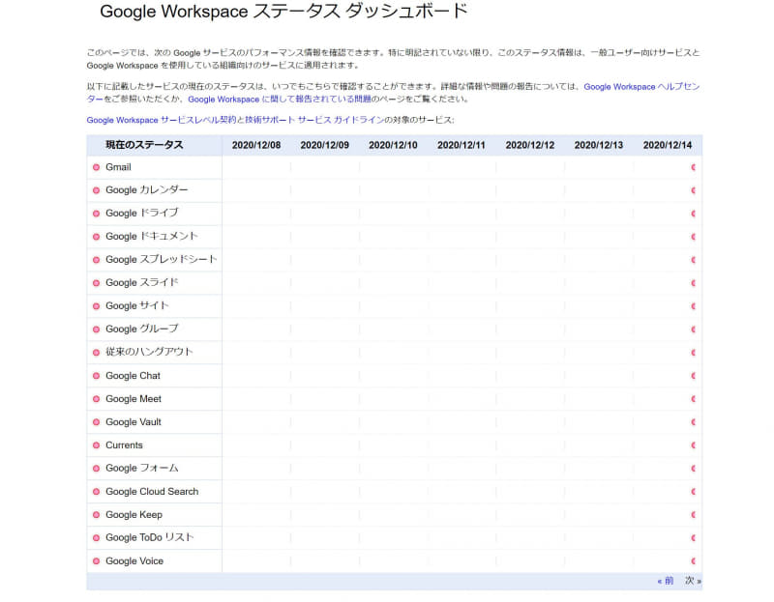Click the Google Keep service name
Image resolution: width=774 pixels, height=602 pixels.
[x=134, y=515]
